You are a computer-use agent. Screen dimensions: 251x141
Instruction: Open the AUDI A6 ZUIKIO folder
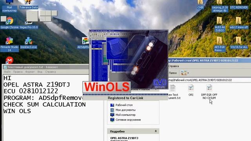(220, 24)
